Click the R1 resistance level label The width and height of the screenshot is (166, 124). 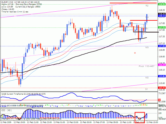147,29
